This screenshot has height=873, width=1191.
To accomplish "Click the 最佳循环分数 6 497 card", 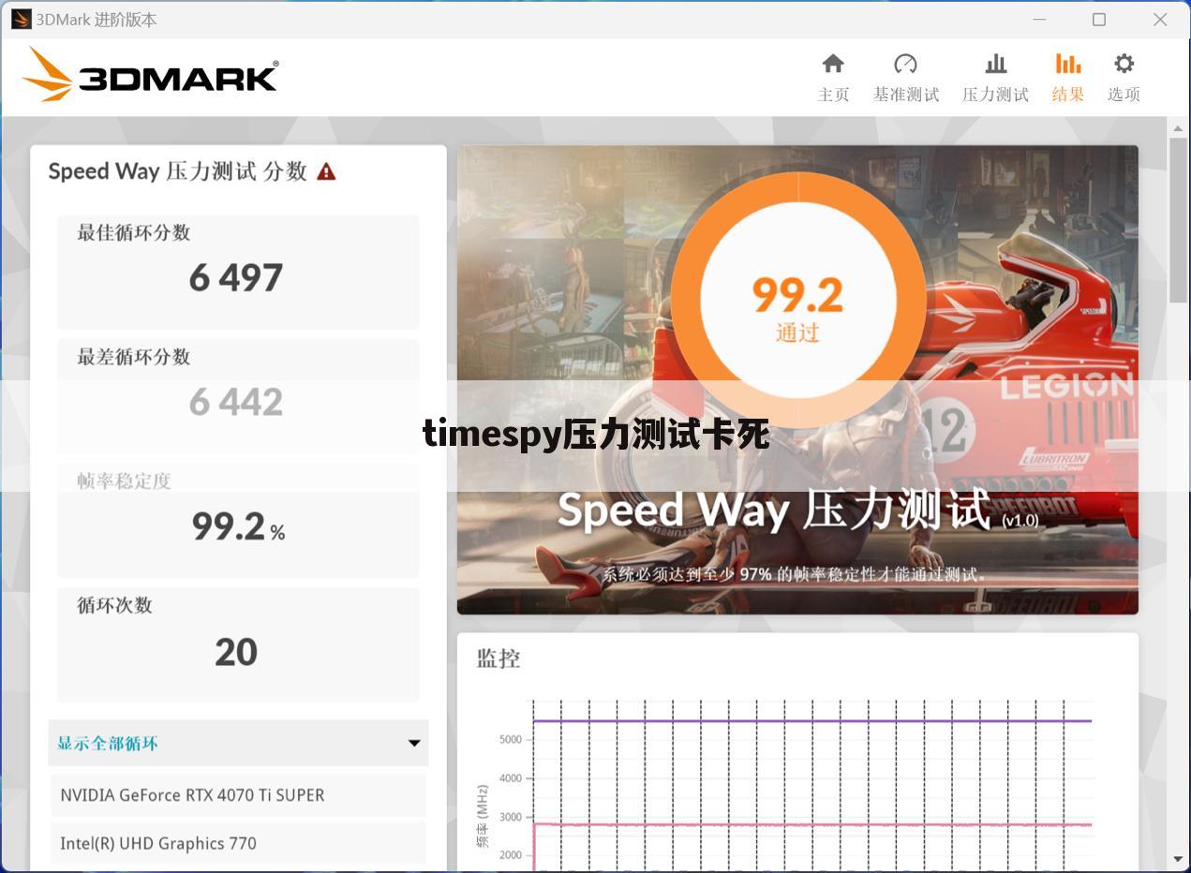I will pyautogui.click(x=238, y=272).
